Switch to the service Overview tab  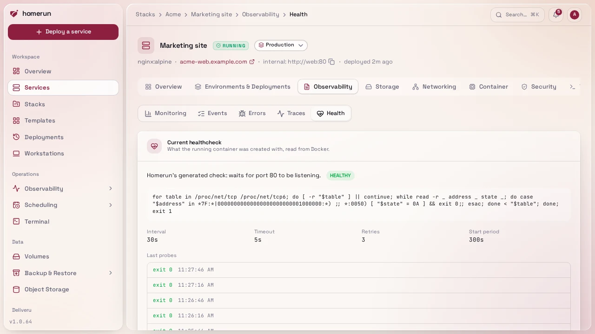tap(163, 87)
